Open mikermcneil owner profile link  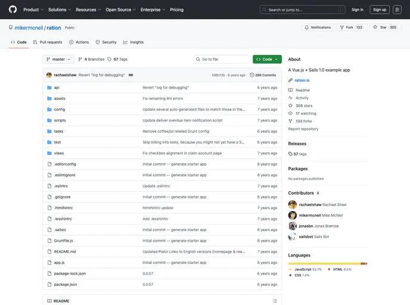(x=29, y=28)
